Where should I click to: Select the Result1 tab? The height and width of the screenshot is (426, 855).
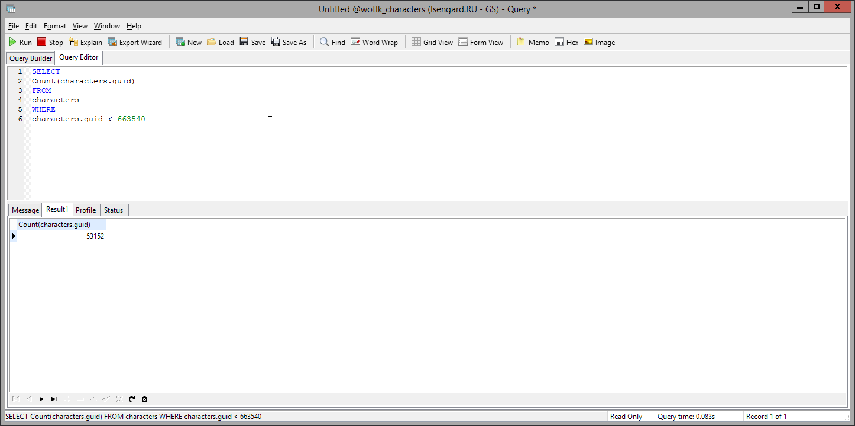pos(57,209)
